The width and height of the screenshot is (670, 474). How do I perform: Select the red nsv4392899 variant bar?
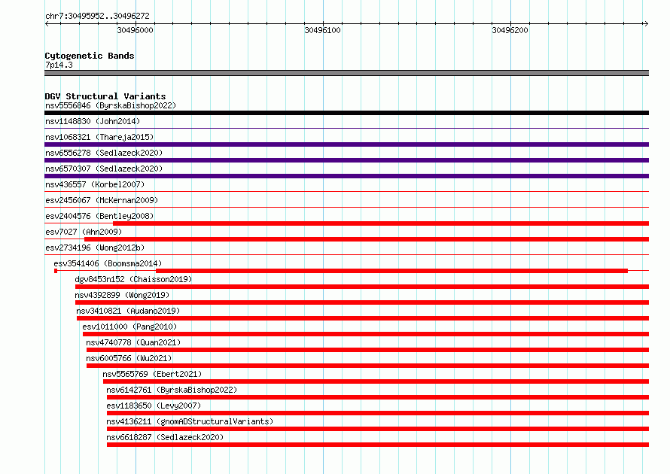(362, 302)
